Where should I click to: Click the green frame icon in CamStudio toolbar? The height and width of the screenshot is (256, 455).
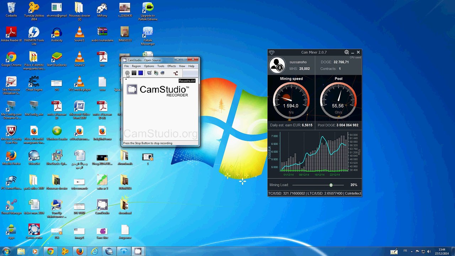tap(156, 73)
